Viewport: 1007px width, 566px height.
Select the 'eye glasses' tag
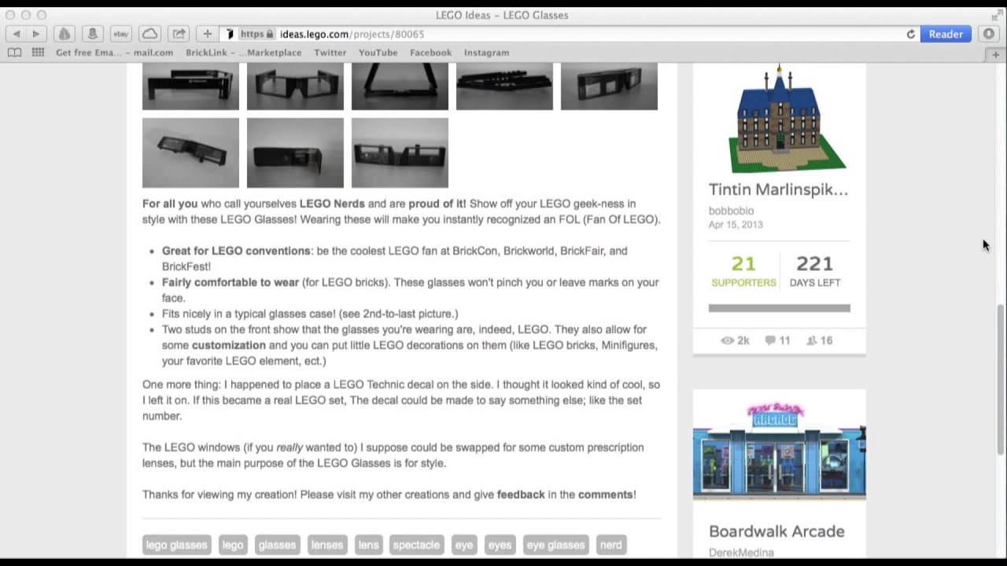(x=555, y=545)
